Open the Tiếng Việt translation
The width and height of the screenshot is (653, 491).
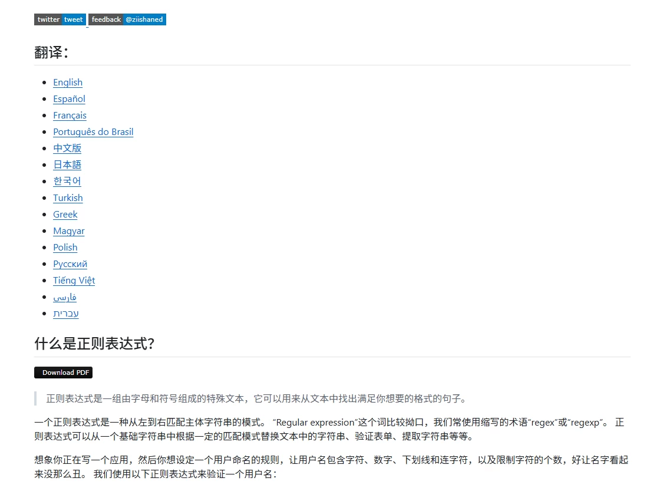point(74,280)
